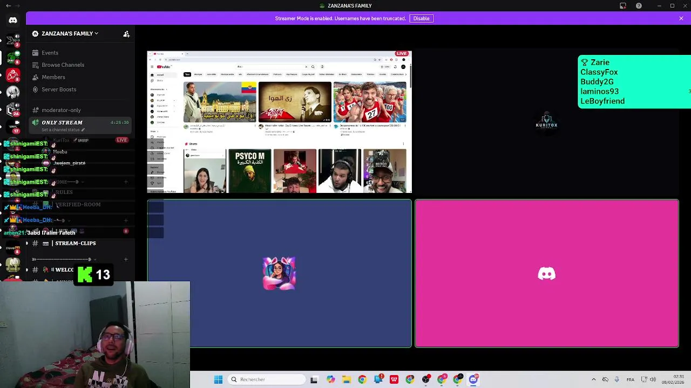Click Set a channel status
Image resolution: width=691 pixels, height=388 pixels.
tap(62, 130)
